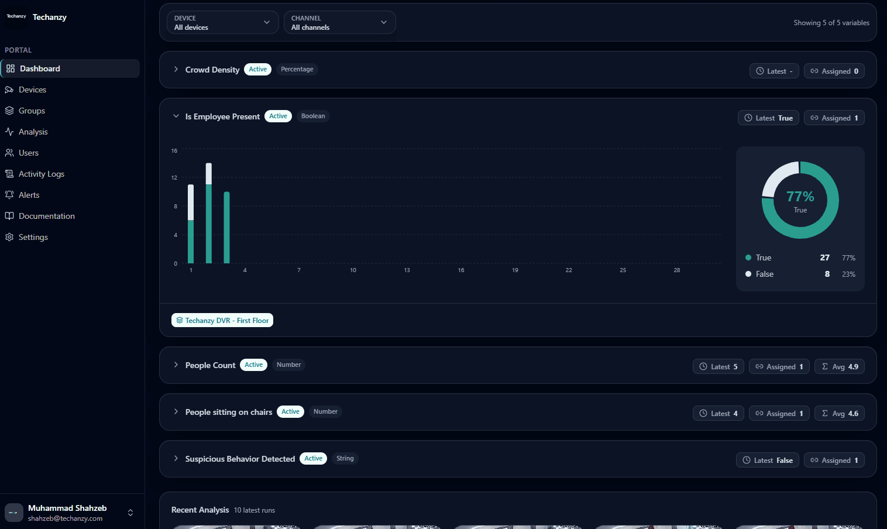The width and height of the screenshot is (887, 529).
Task: Click the Users icon in sidebar
Action: pyautogui.click(x=9, y=153)
